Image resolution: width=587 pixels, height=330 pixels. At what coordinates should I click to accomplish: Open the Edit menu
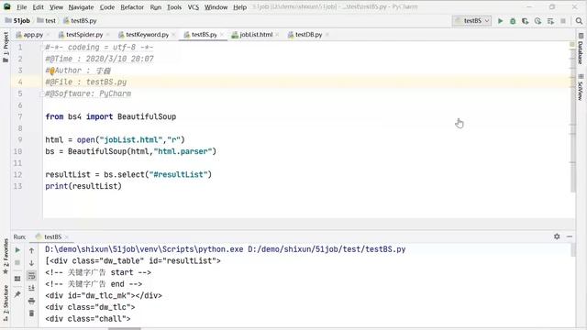pos(39,7)
